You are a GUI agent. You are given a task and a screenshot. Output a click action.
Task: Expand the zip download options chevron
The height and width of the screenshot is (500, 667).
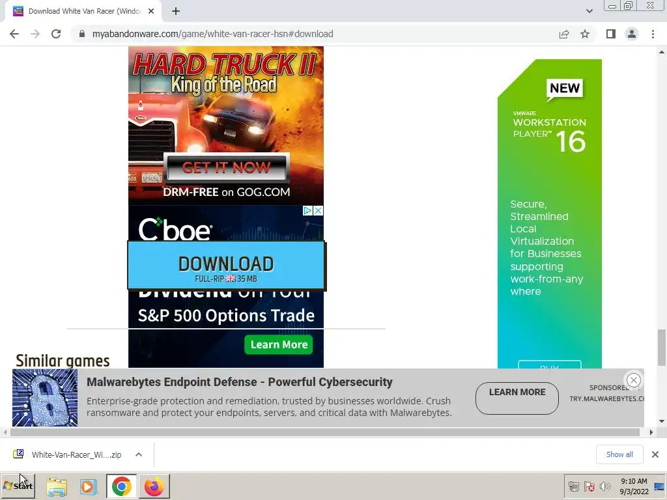point(139,454)
